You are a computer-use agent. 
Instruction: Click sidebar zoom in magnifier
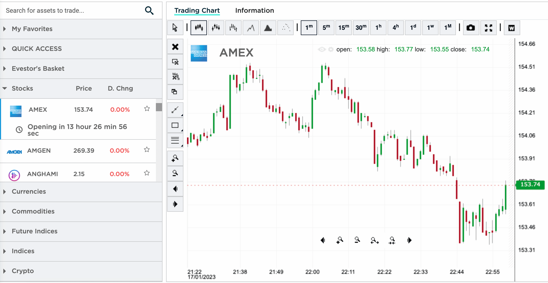[175, 158]
